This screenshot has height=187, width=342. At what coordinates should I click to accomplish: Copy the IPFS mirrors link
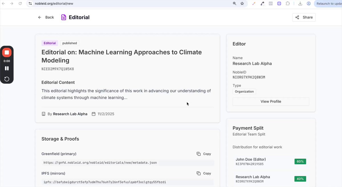pos(204,173)
